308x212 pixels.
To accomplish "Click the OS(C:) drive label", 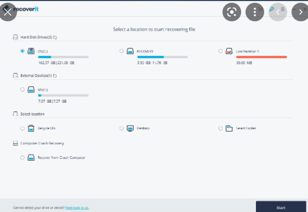I will click(x=43, y=51).
